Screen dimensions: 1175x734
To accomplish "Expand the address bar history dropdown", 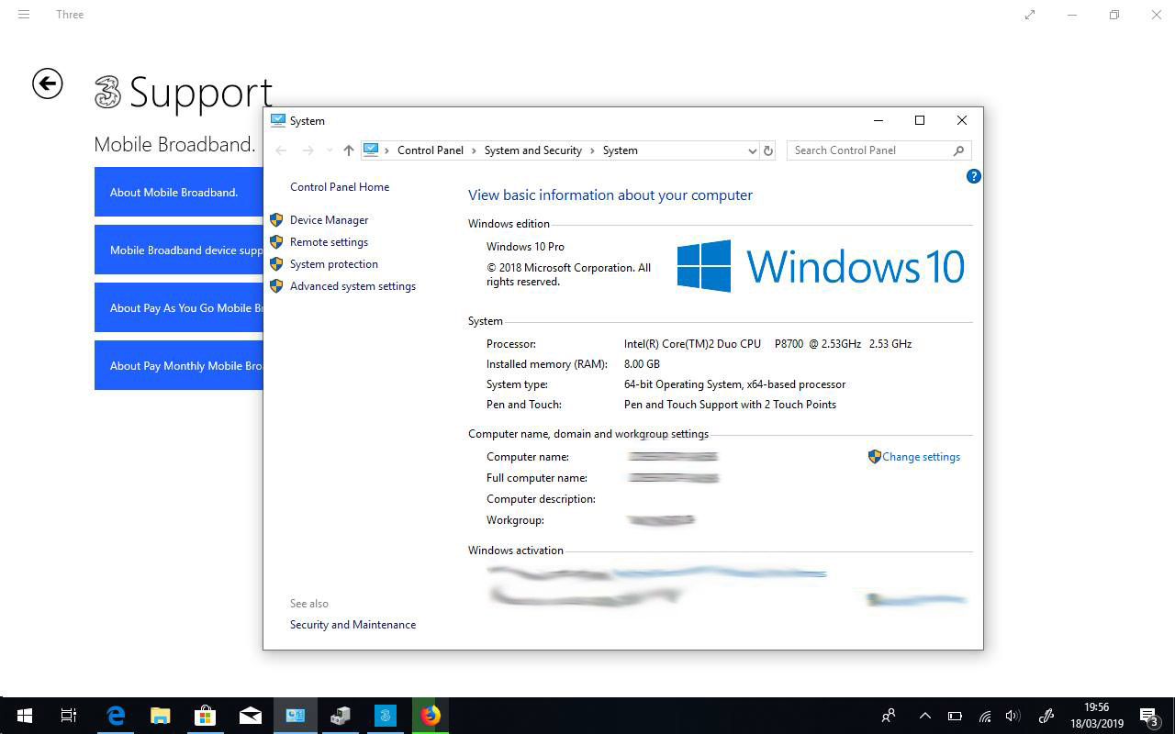I will (x=752, y=150).
